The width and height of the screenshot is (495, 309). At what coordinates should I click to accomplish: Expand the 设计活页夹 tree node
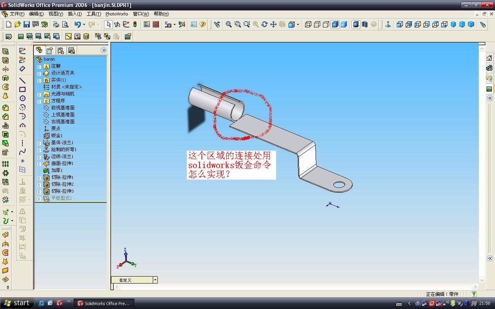click(x=39, y=73)
